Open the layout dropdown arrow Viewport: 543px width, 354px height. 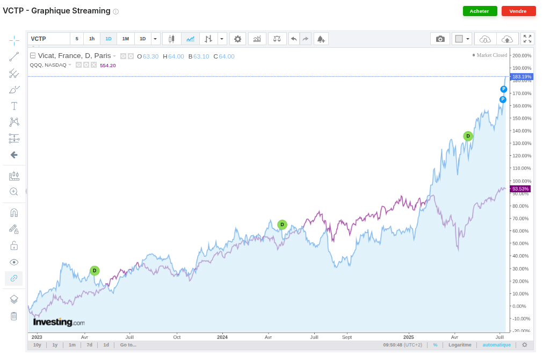[468, 39]
